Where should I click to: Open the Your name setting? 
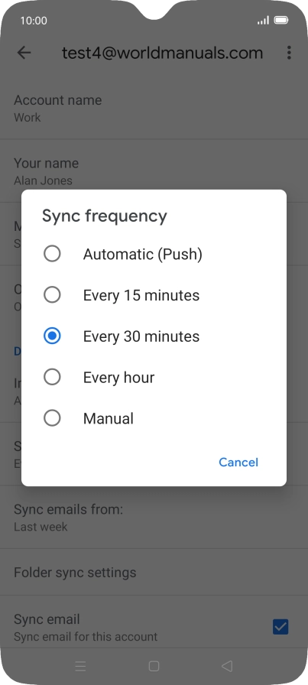pos(154,171)
